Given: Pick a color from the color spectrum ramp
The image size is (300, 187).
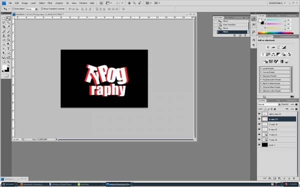Looking at the screenshot, I should point(275,33).
